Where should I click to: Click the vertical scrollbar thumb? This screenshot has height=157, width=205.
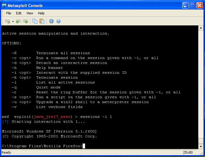[201, 141]
